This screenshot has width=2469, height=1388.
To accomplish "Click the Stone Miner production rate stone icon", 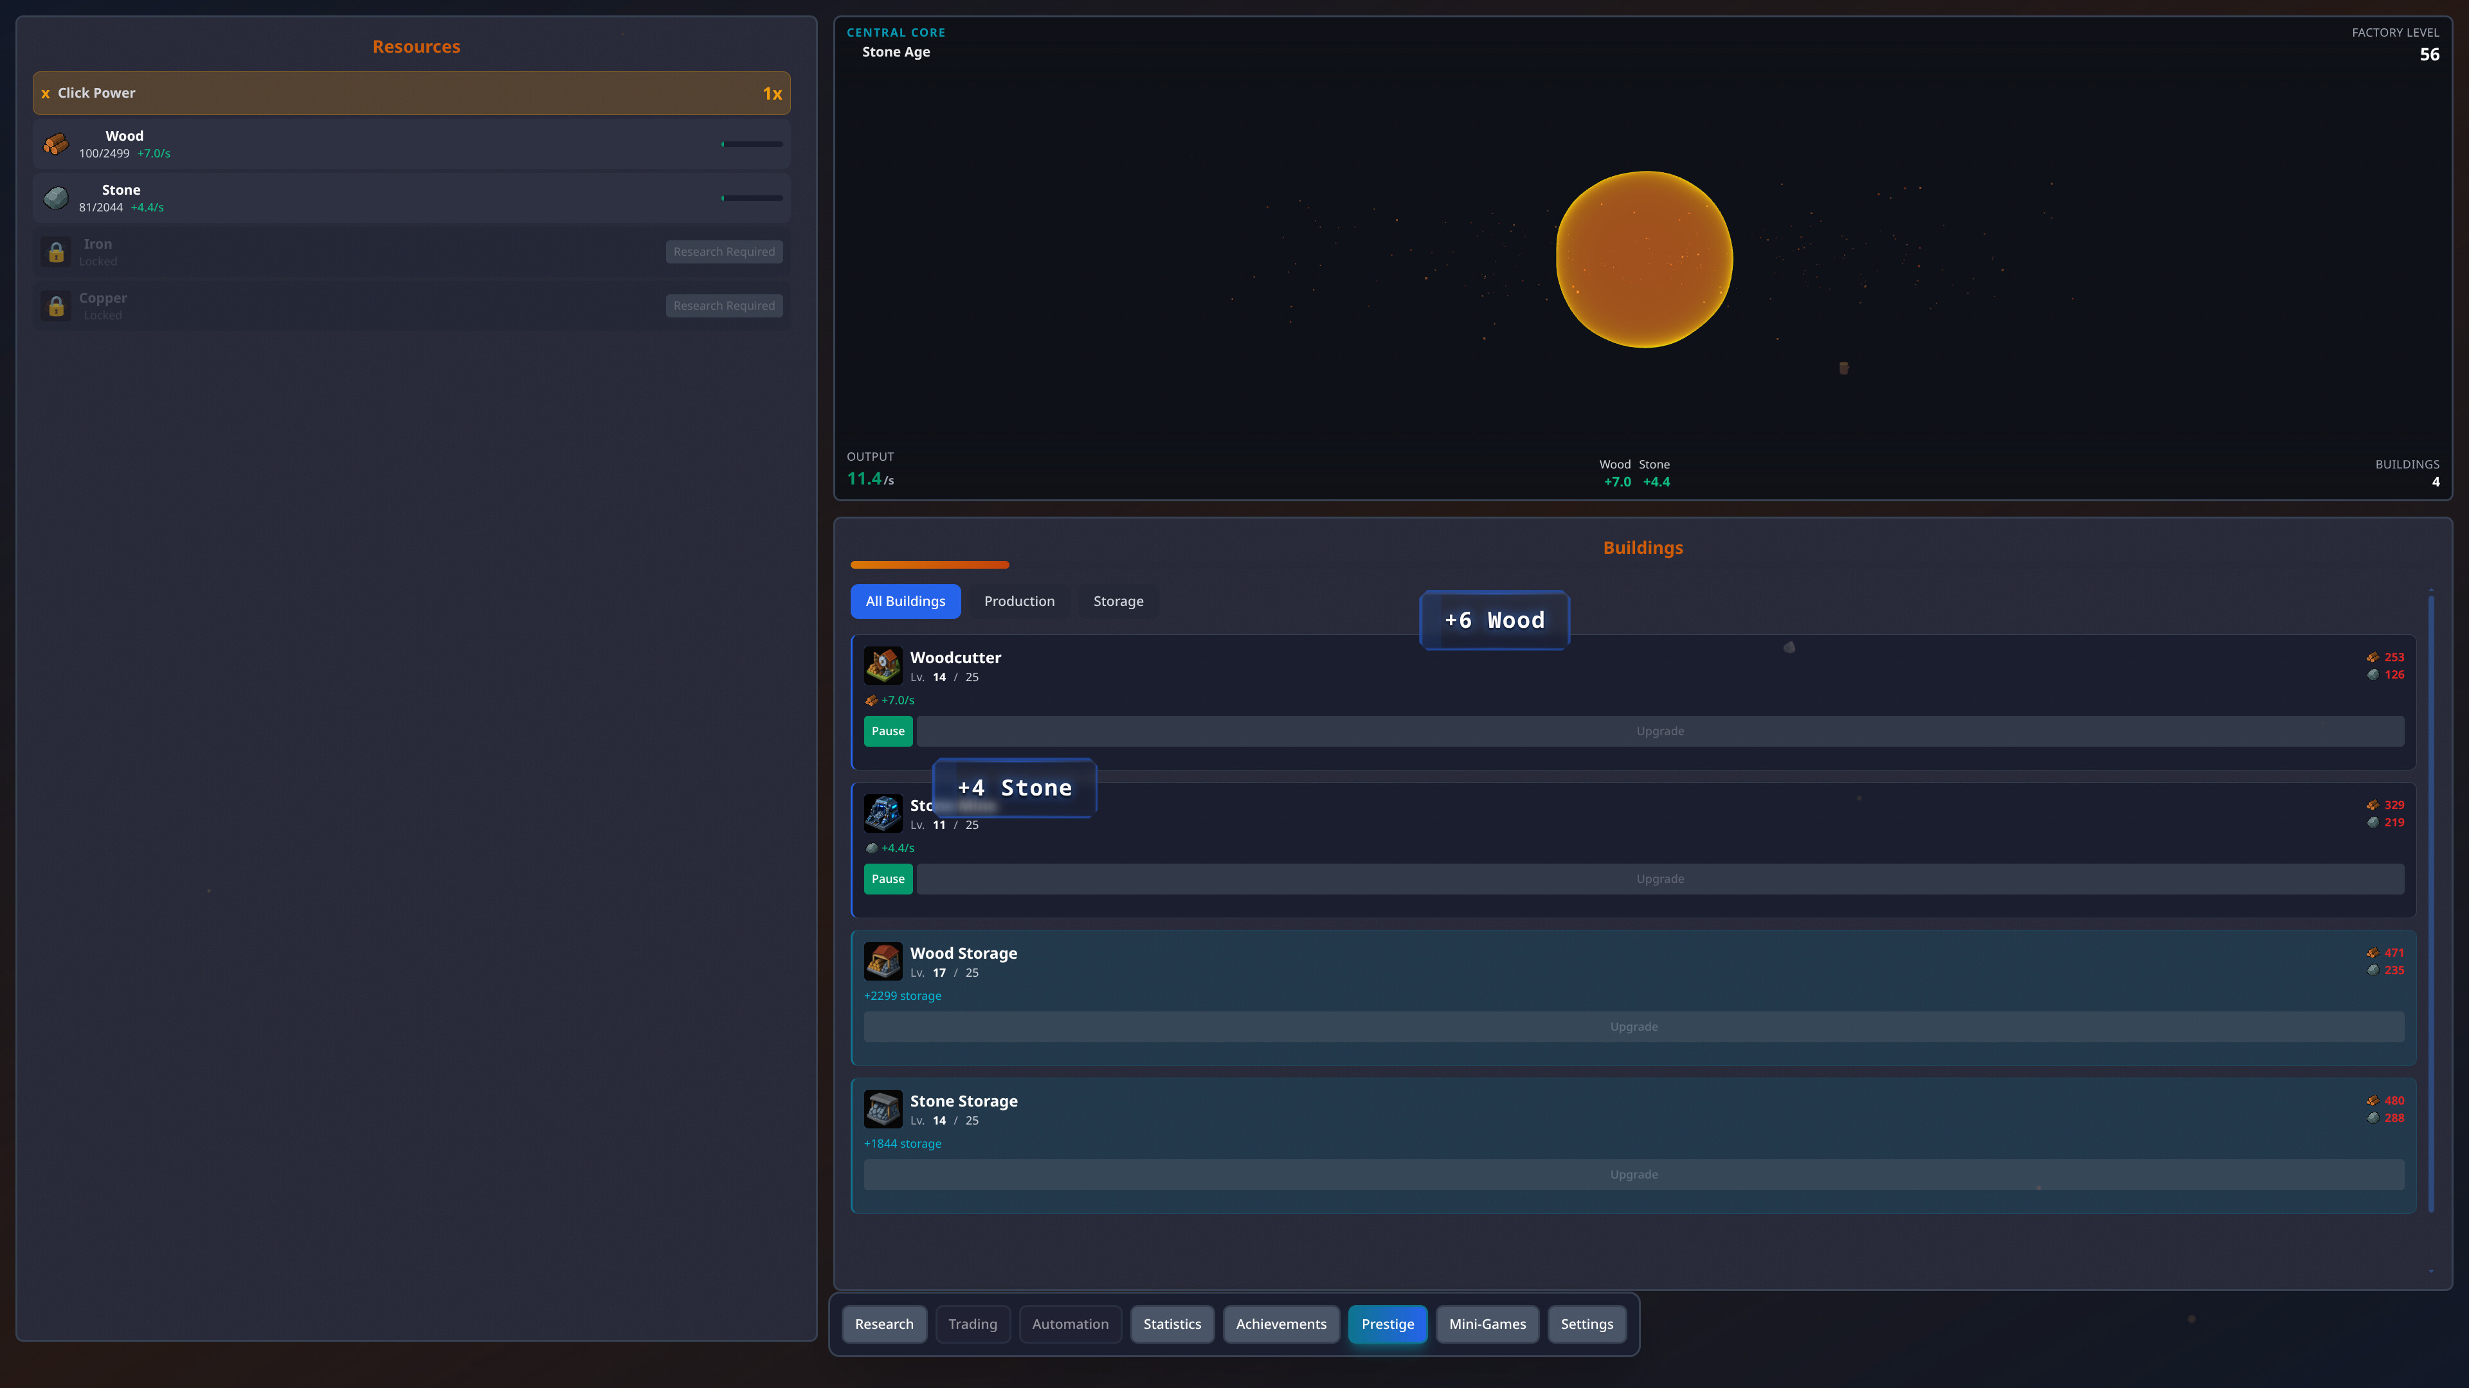I will [871, 848].
